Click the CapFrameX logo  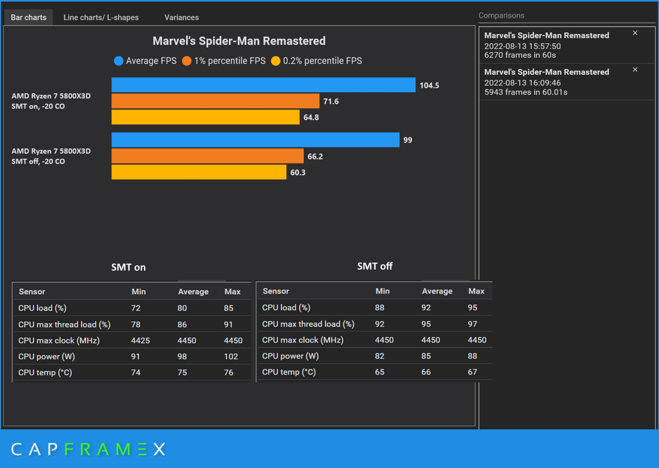tap(88, 449)
